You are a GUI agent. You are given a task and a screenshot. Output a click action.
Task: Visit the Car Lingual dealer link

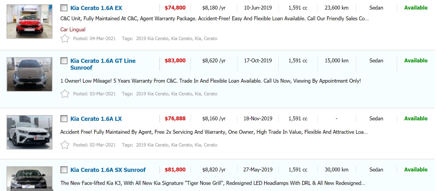[73, 29]
